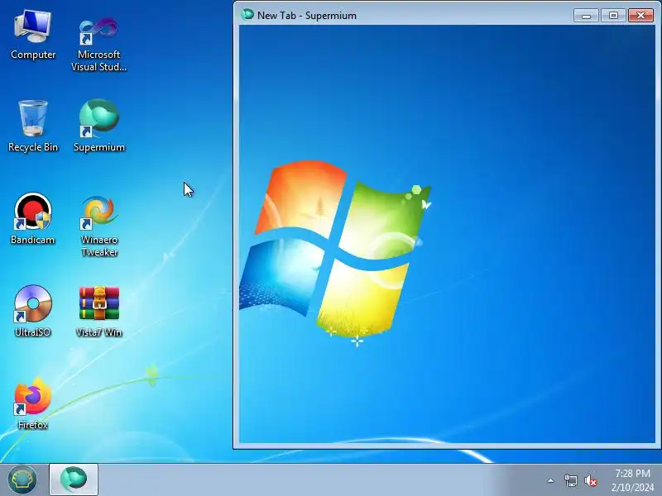Select the Recycle Bin icon
The image size is (662, 496).
33,126
